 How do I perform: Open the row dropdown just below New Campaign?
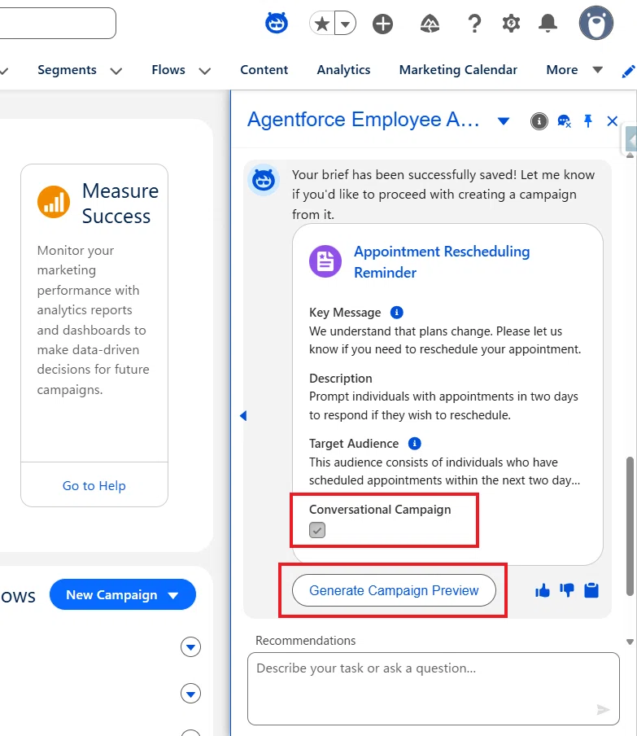tap(190, 646)
